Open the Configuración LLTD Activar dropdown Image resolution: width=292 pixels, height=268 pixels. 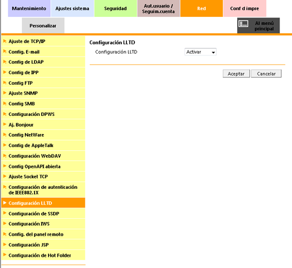[201, 52]
